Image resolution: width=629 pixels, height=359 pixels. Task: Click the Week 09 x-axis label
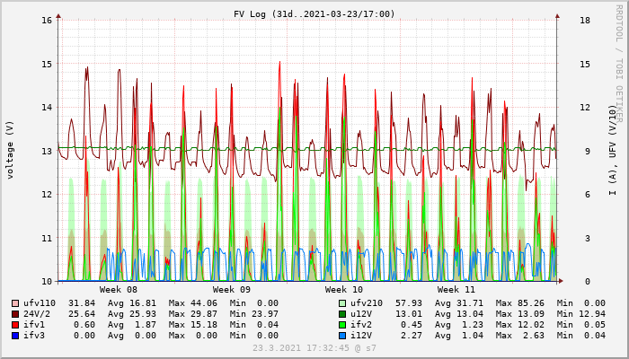[x=231, y=290]
